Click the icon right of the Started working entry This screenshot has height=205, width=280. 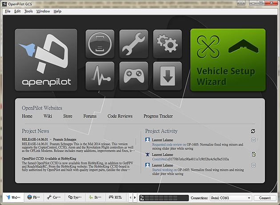click(253, 165)
